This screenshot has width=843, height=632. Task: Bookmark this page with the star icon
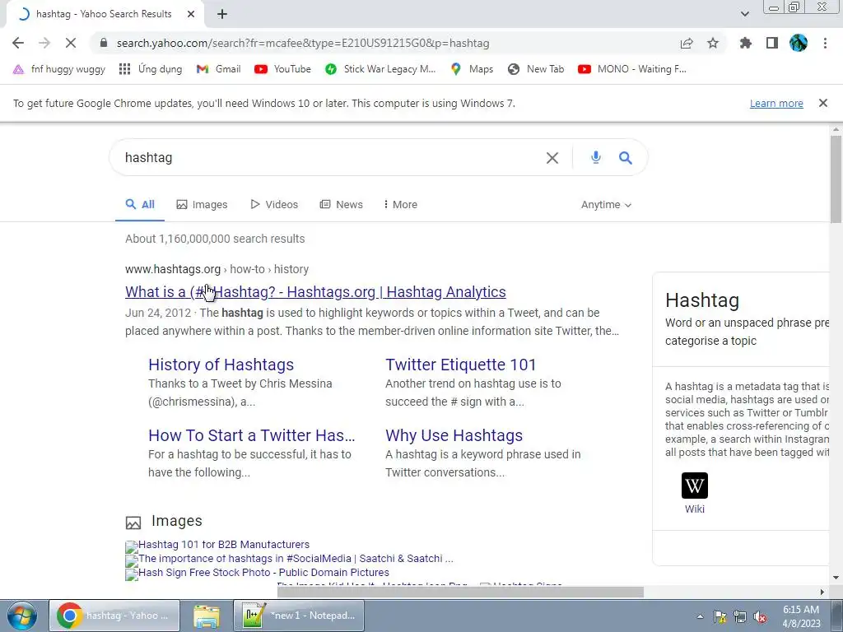pyautogui.click(x=713, y=43)
